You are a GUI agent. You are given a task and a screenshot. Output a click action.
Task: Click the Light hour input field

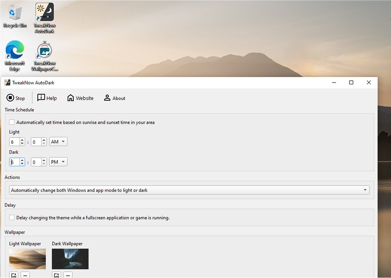coord(14,142)
